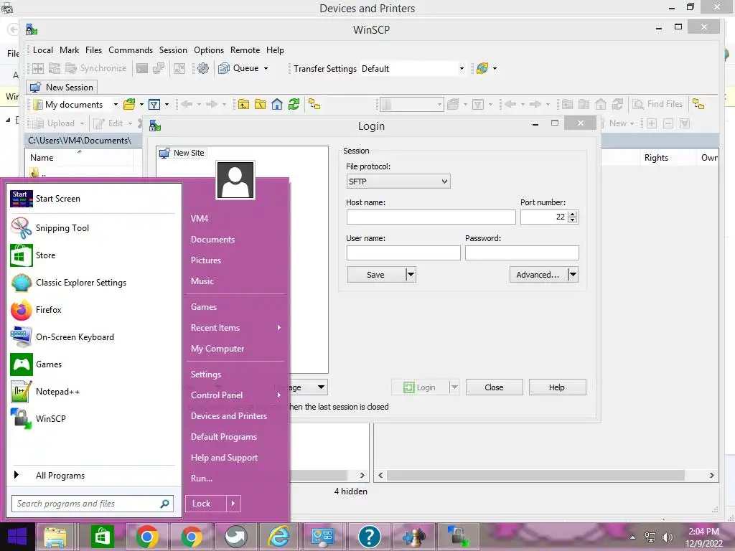Click the Lock button in Start menu

pyautogui.click(x=205, y=504)
